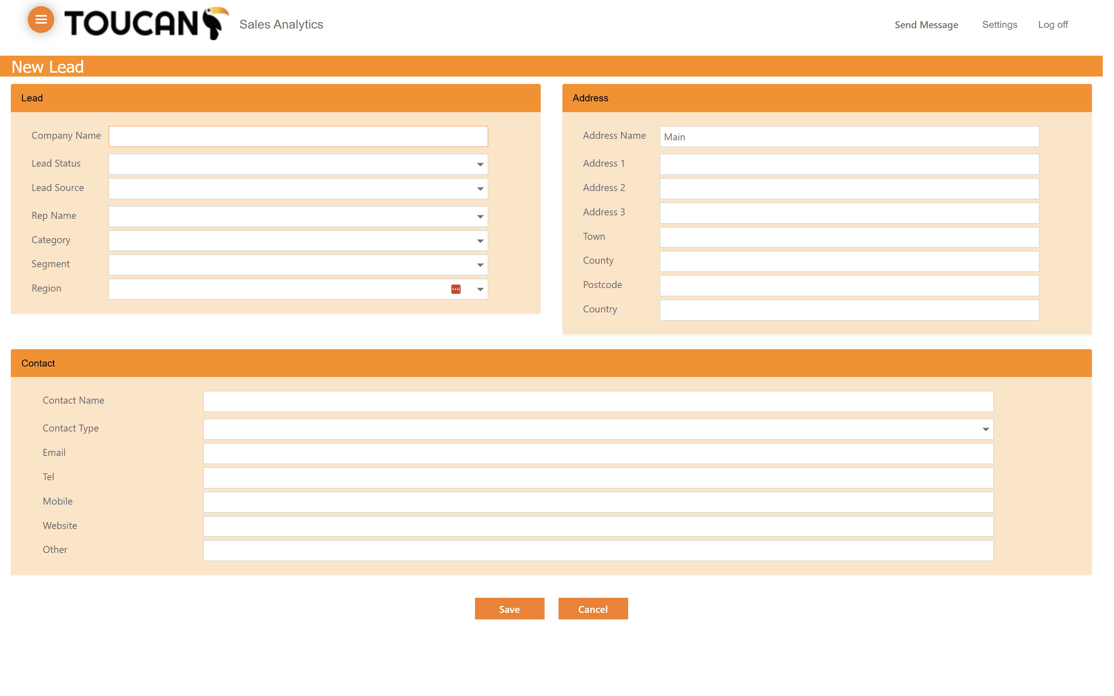
Task: Click the Address 1 input field
Action: (x=849, y=164)
